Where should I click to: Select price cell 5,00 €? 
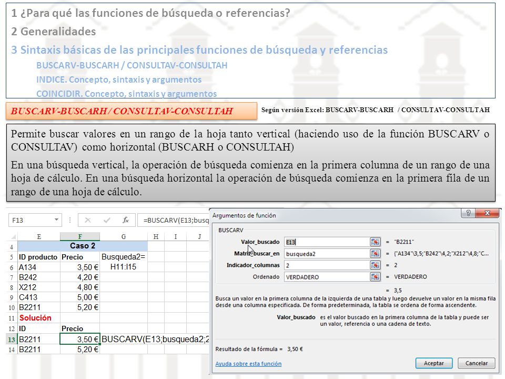[x=80, y=297]
